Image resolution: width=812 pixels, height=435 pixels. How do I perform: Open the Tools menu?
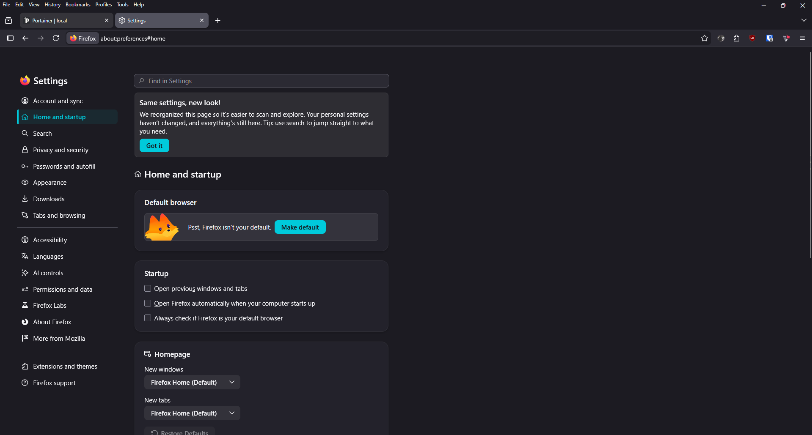123,5
